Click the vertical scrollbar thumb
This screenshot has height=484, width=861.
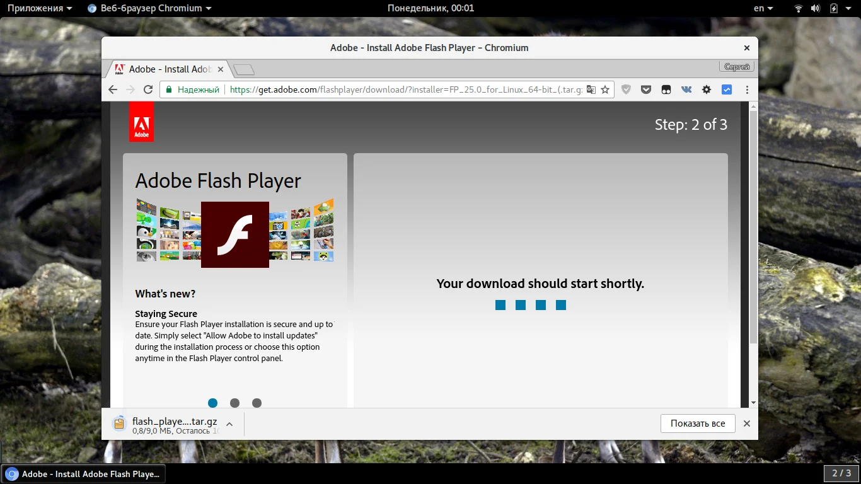pyautogui.click(x=753, y=228)
